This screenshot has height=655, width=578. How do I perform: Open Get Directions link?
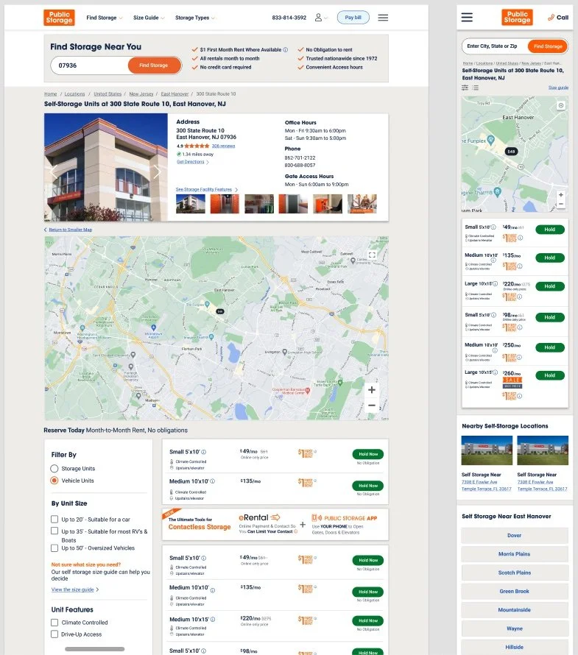click(x=193, y=162)
